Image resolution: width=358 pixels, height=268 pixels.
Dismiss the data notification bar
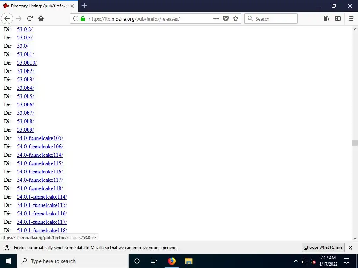pos(350,248)
